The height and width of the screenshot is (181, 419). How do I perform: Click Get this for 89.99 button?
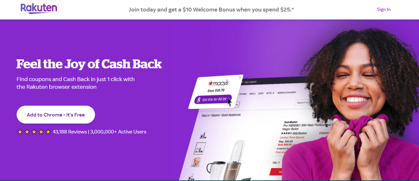coord(213,100)
